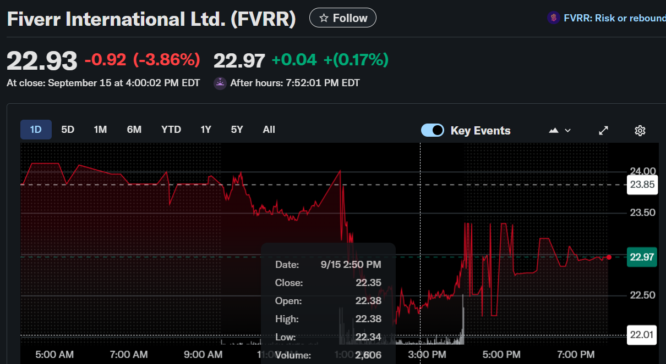This screenshot has height=364, width=666.
Task: Click tooltip High value 22.38
Action: pyautogui.click(x=368, y=319)
